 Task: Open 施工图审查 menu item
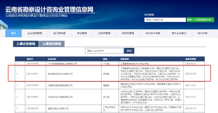(59, 33)
